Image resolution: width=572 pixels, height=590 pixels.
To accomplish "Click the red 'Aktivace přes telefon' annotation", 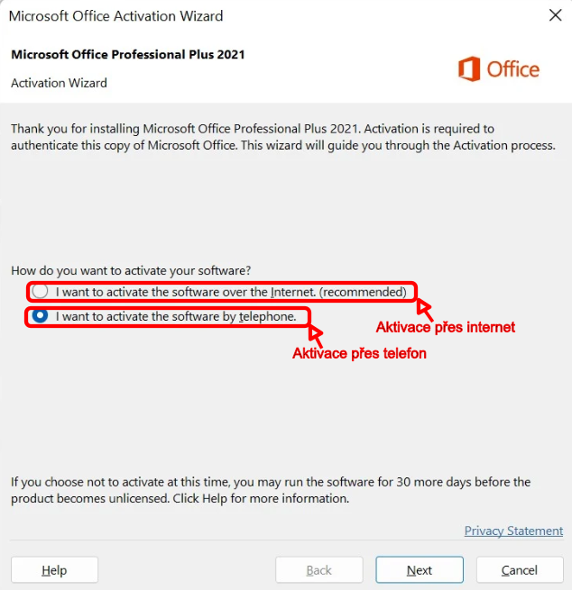I will coord(359,354).
